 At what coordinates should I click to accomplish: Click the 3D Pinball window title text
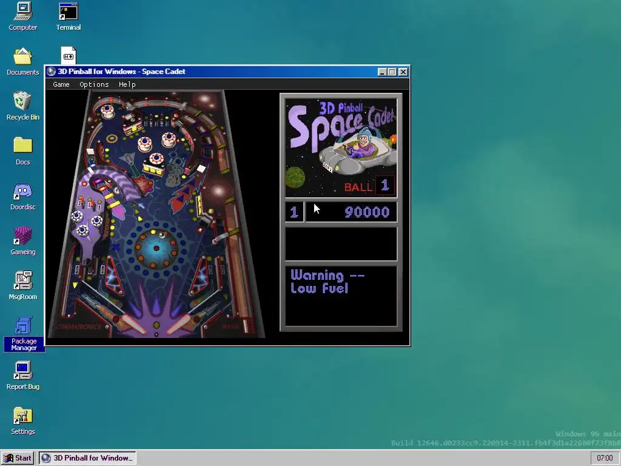coord(121,72)
